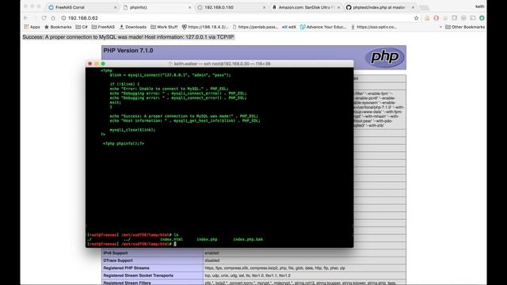507x285 pixels.
Task: Open the Downloads bookmark
Action: tap(133, 27)
